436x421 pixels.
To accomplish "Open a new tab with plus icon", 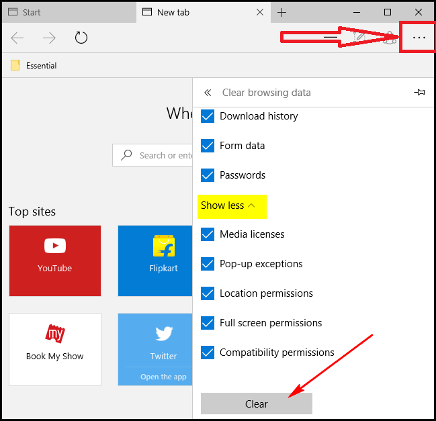I will (281, 12).
